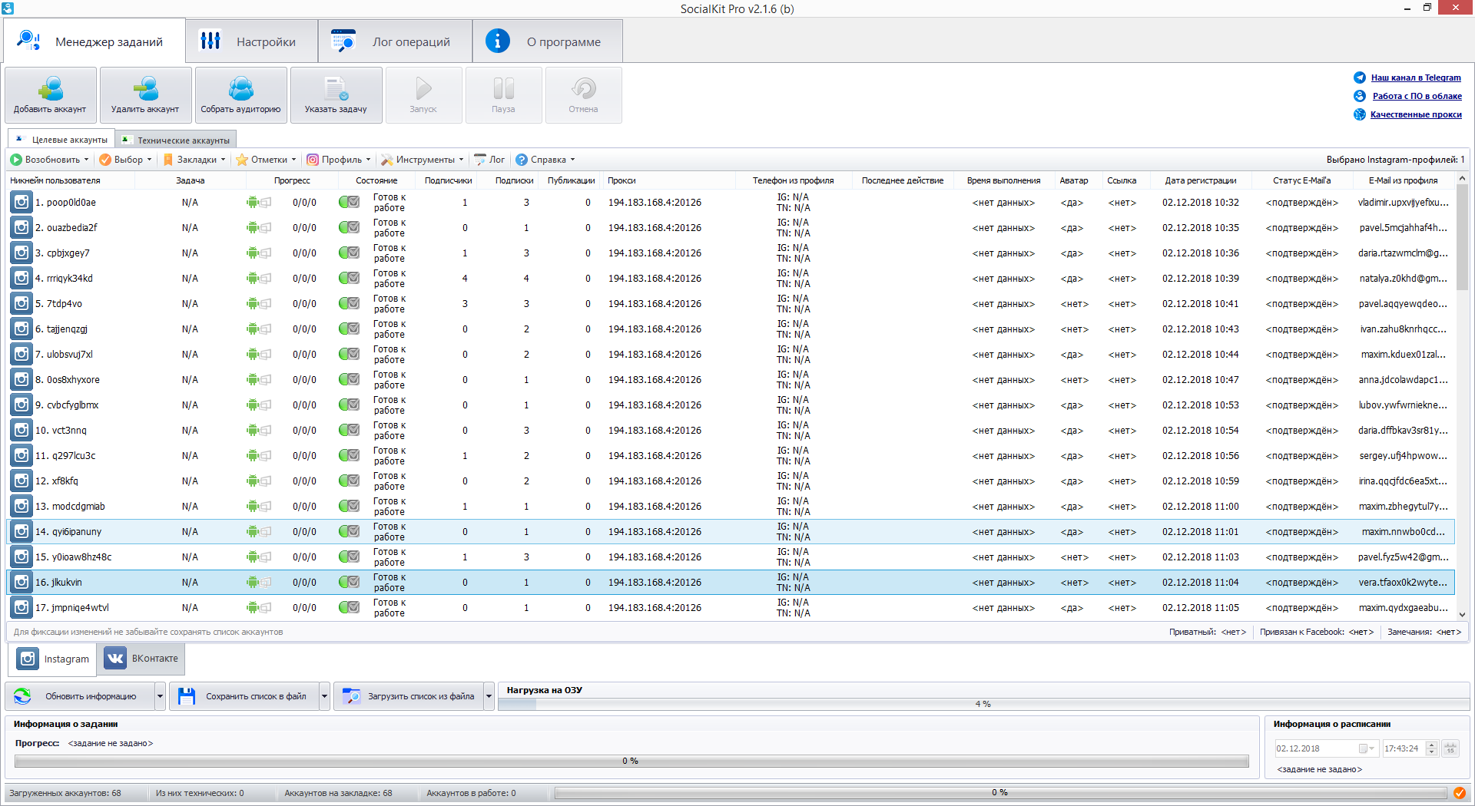Switch to the Лог операций tab

[x=395, y=41]
